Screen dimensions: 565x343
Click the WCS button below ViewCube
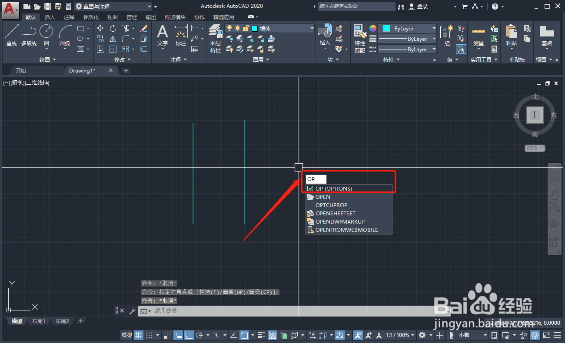535,148
